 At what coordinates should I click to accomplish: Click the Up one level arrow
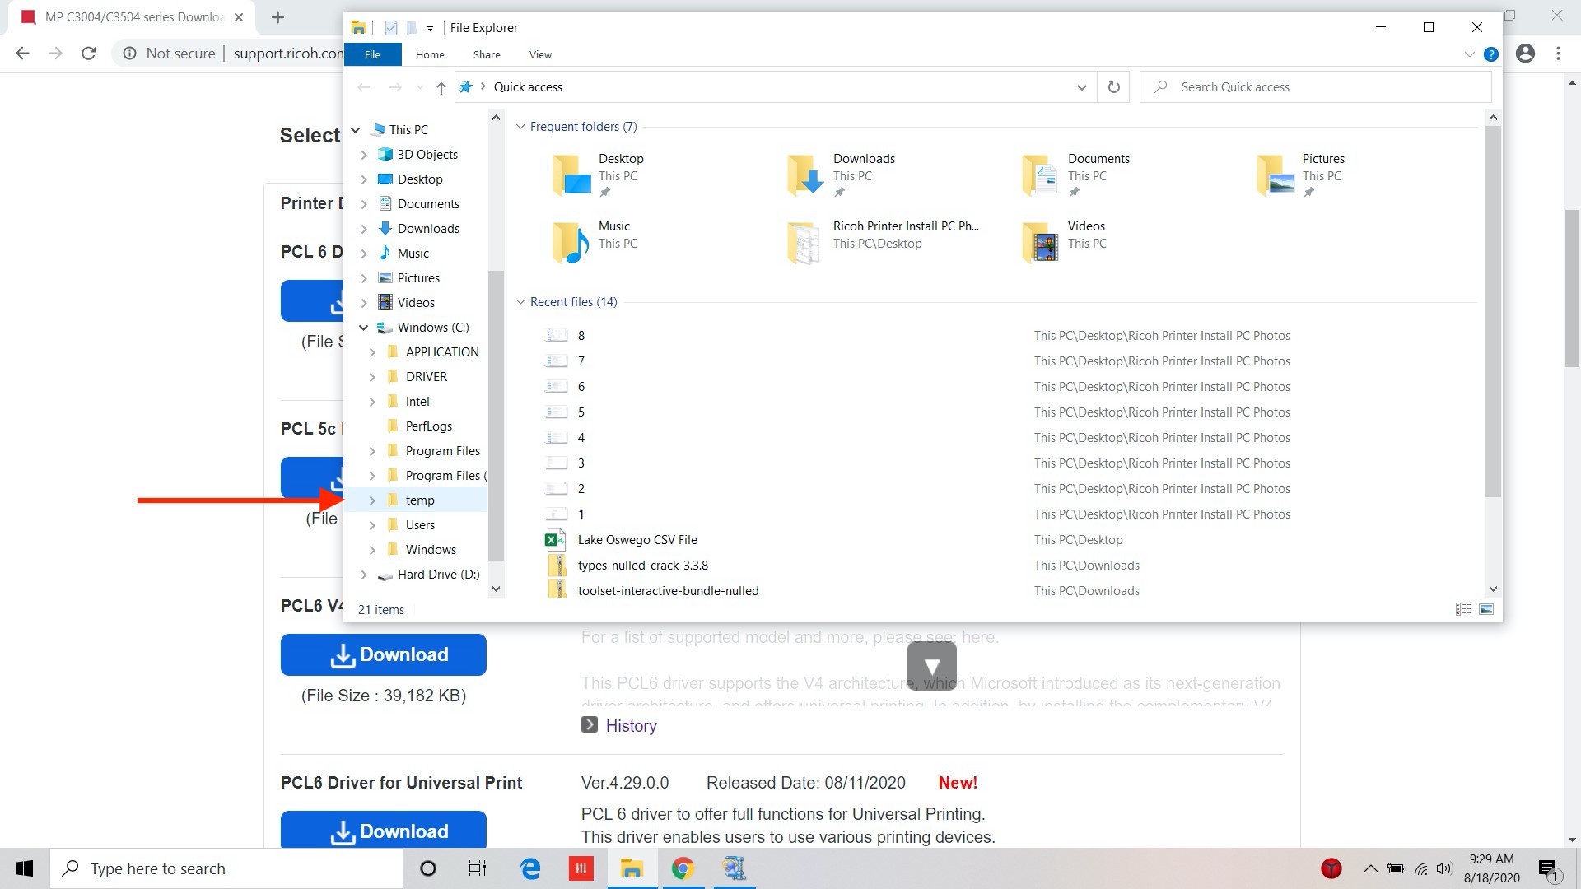point(441,87)
